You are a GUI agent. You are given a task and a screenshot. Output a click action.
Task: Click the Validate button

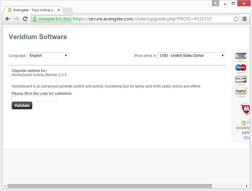click(22, 106)
